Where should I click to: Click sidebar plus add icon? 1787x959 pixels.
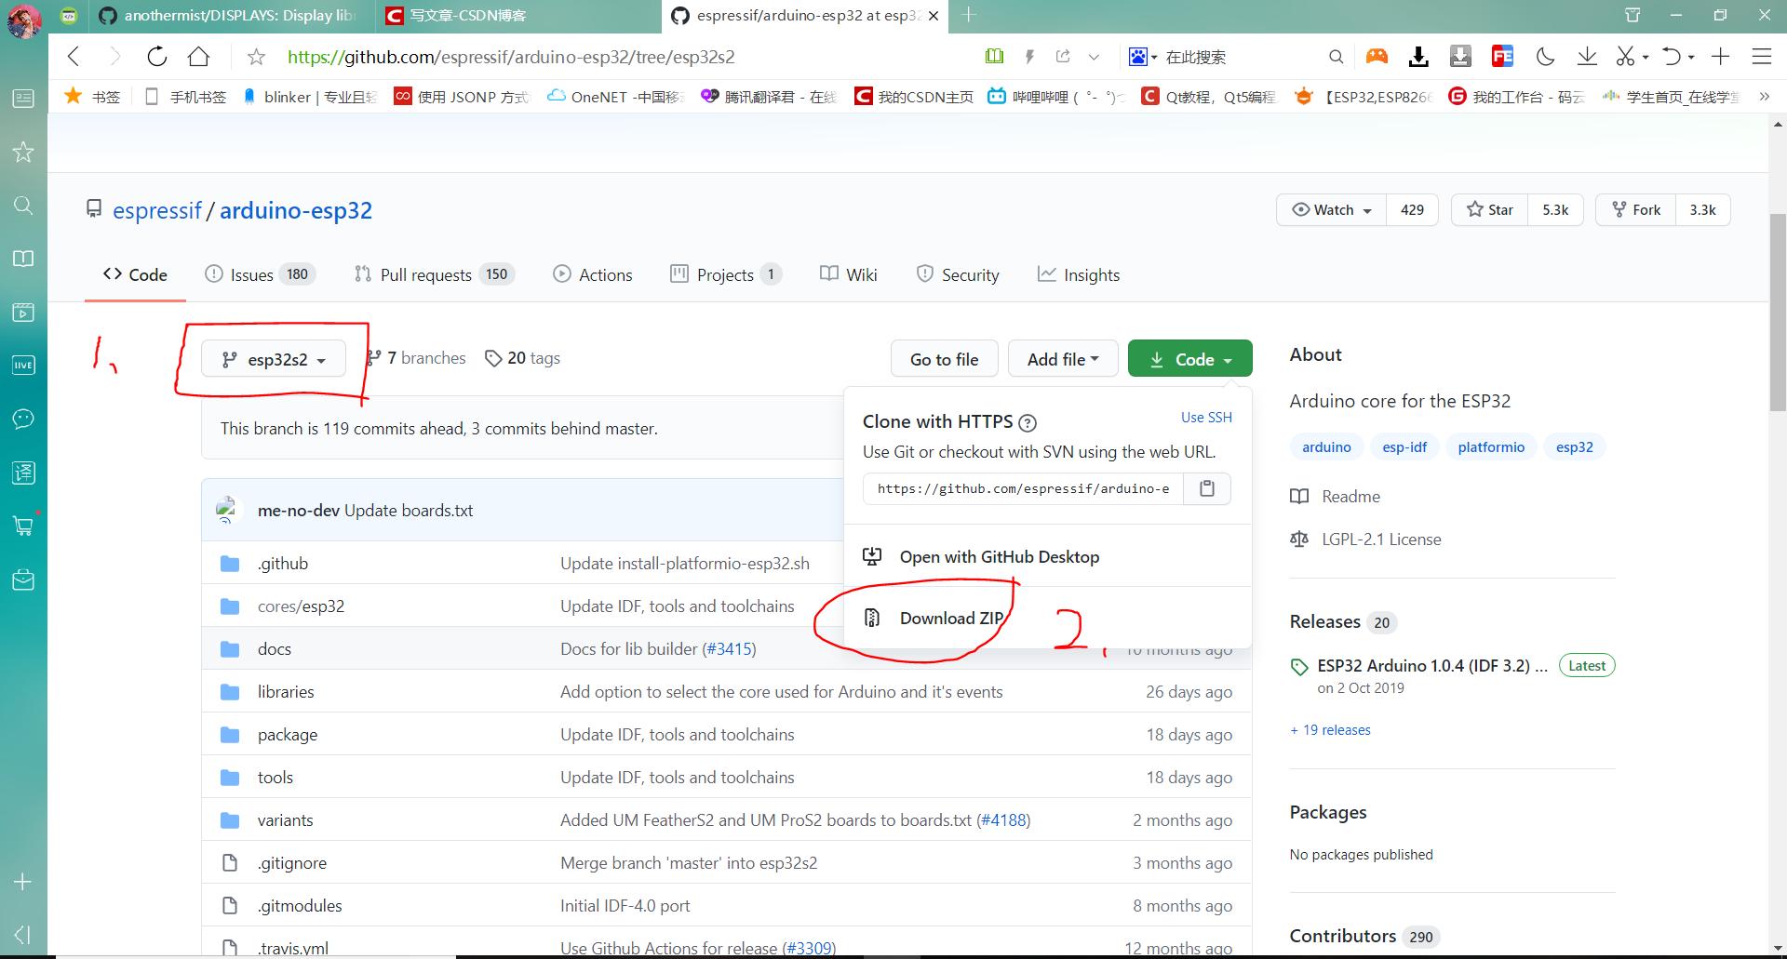point(23,882)
